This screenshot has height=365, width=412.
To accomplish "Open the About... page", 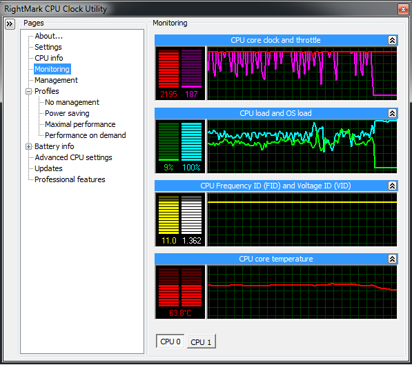I will [x=48, y=36].
